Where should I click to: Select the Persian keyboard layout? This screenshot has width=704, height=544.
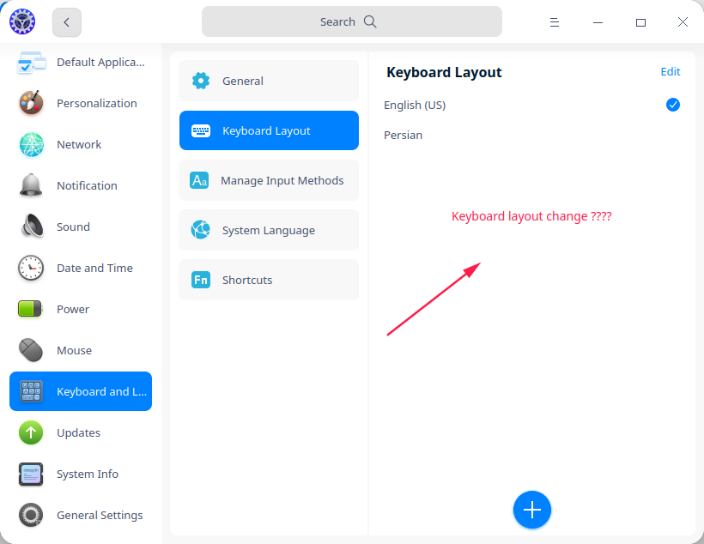[x=404, y=135]
